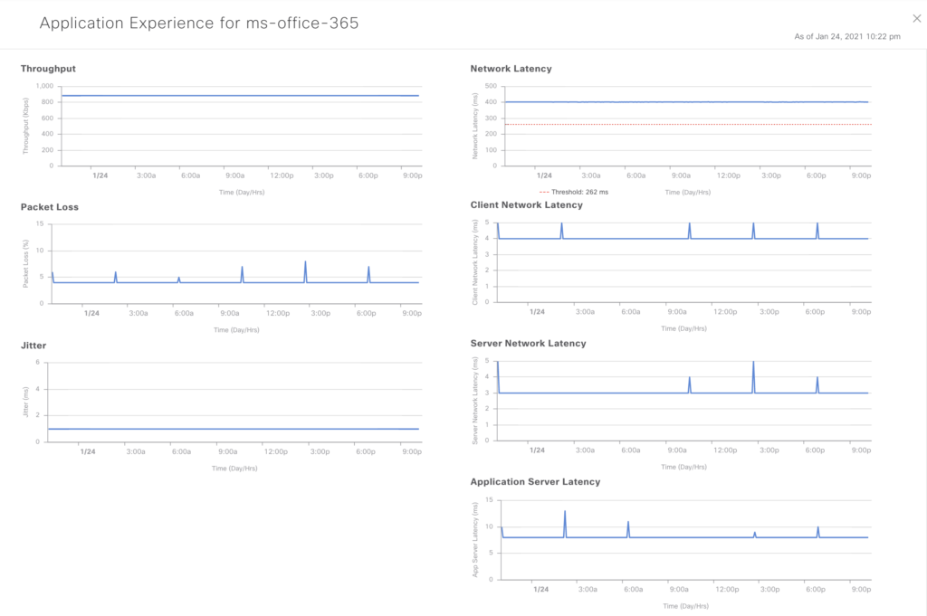
Task: Select the Throughput chart heading
Action: 49,69
